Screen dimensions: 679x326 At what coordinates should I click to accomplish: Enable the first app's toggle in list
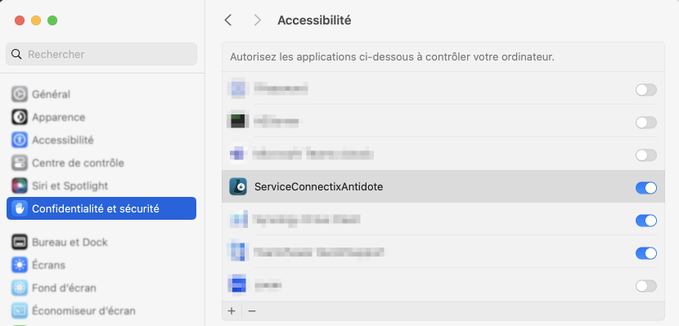(x=646, y=90)
